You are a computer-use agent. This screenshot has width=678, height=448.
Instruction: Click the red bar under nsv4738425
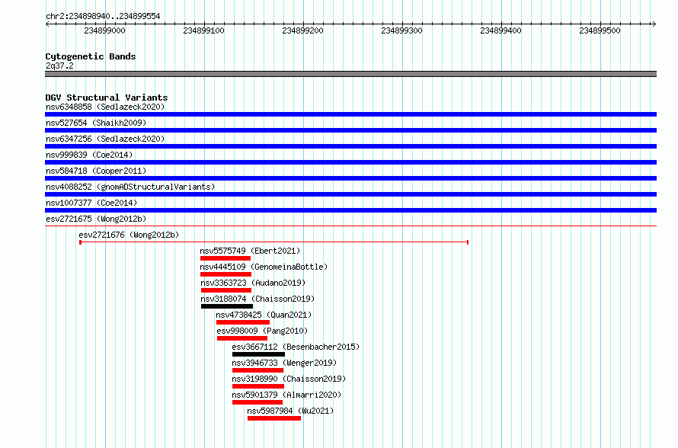(x=242, y=322)
